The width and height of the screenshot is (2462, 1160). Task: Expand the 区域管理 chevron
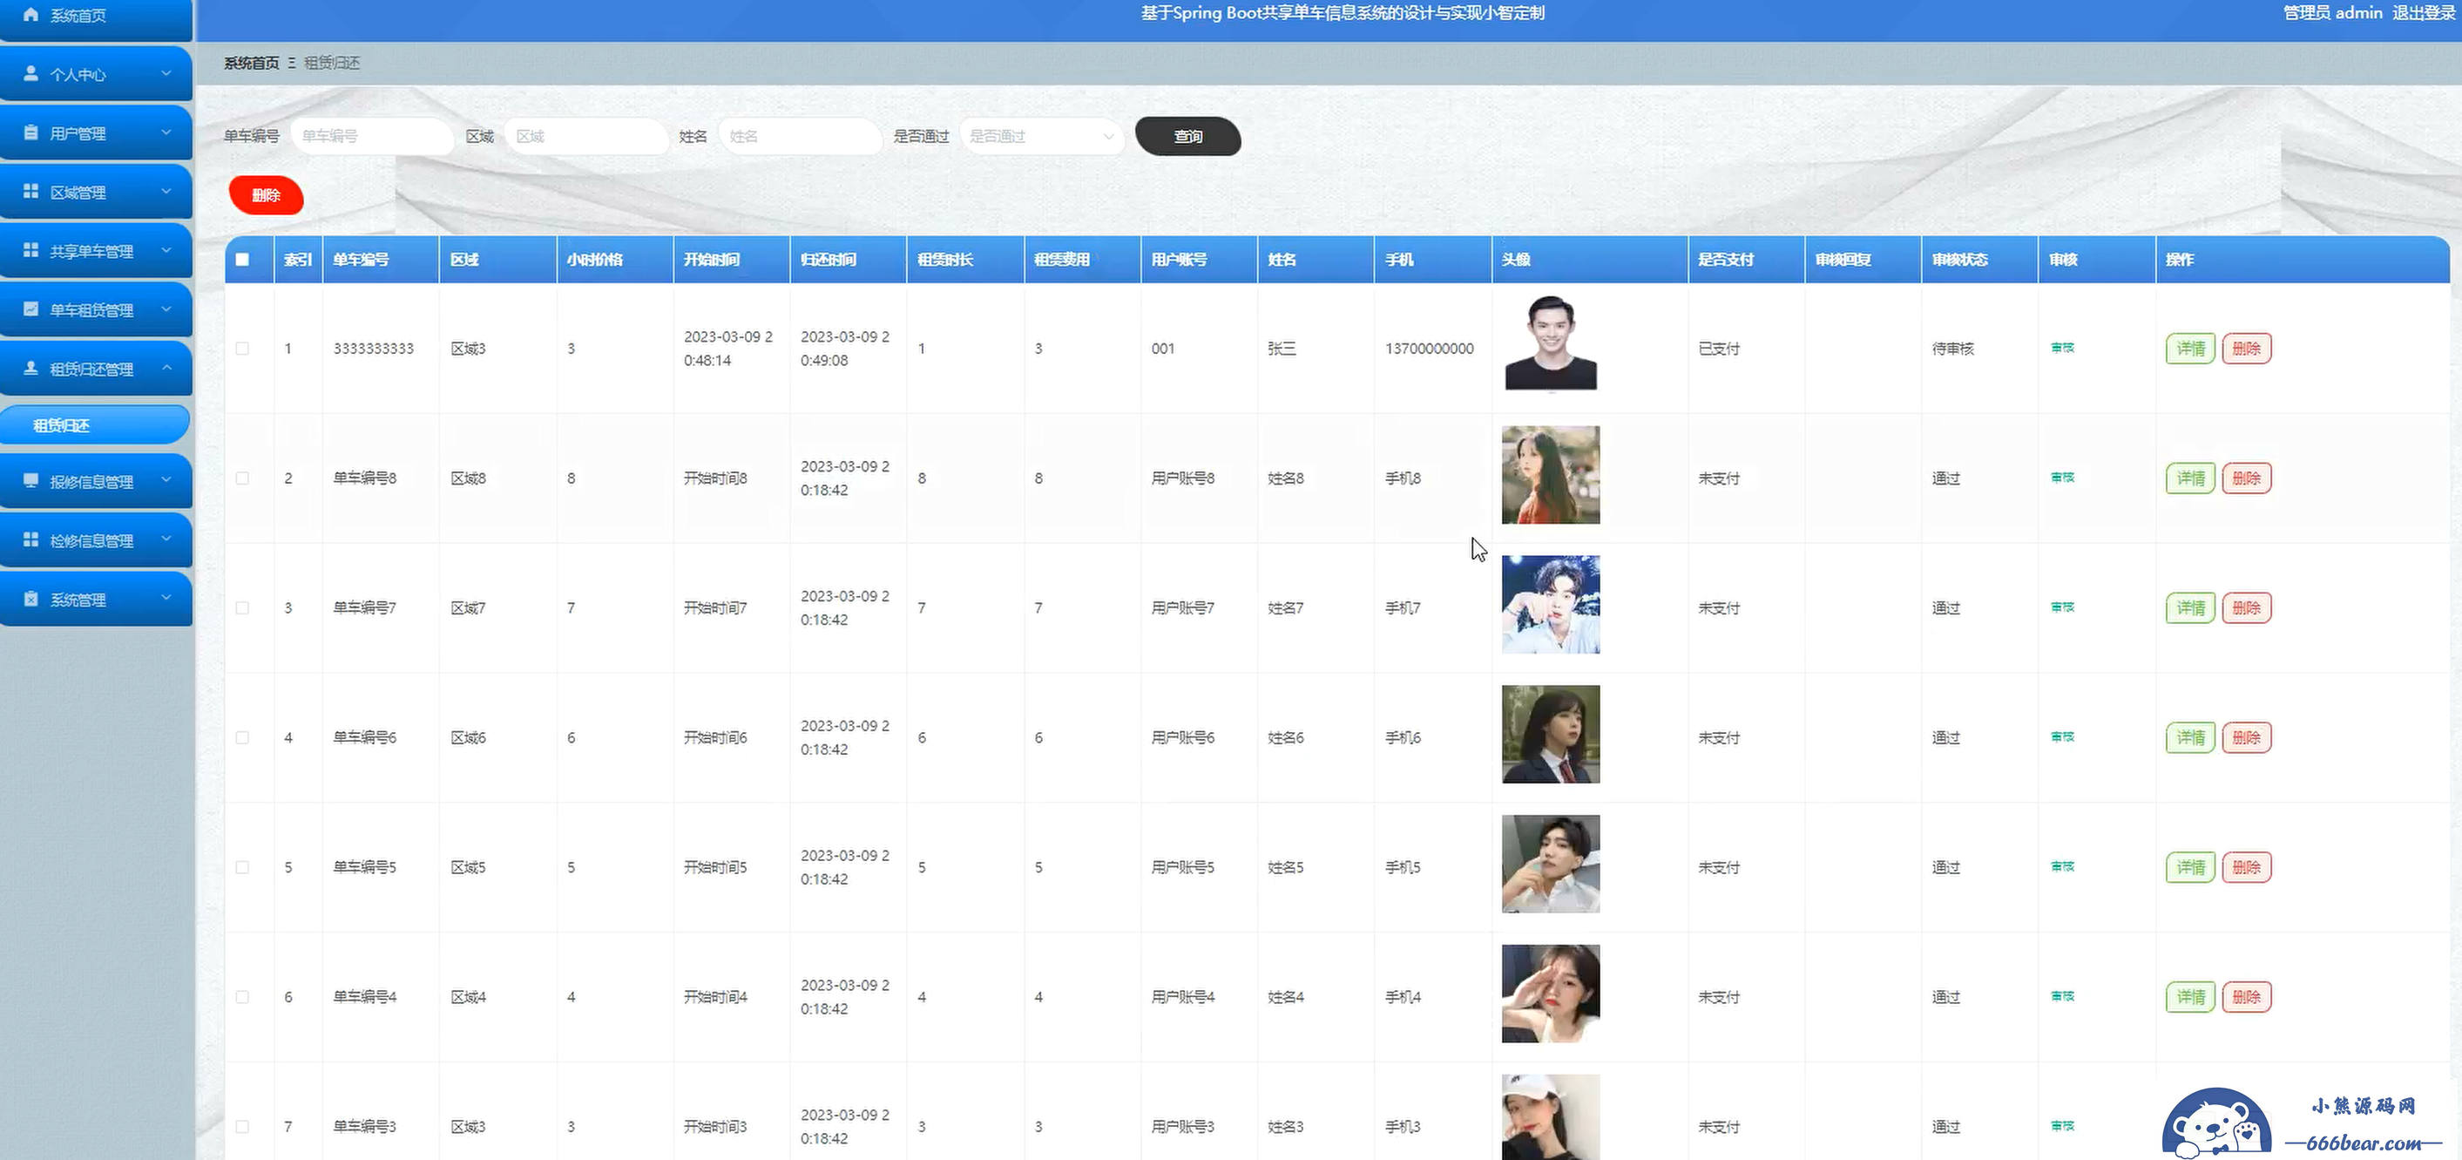click(x=166, y=191)
